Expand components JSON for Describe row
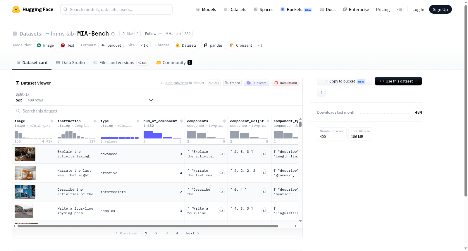The image size is (468, 251). pyautogui.click(x=221, y=192)
